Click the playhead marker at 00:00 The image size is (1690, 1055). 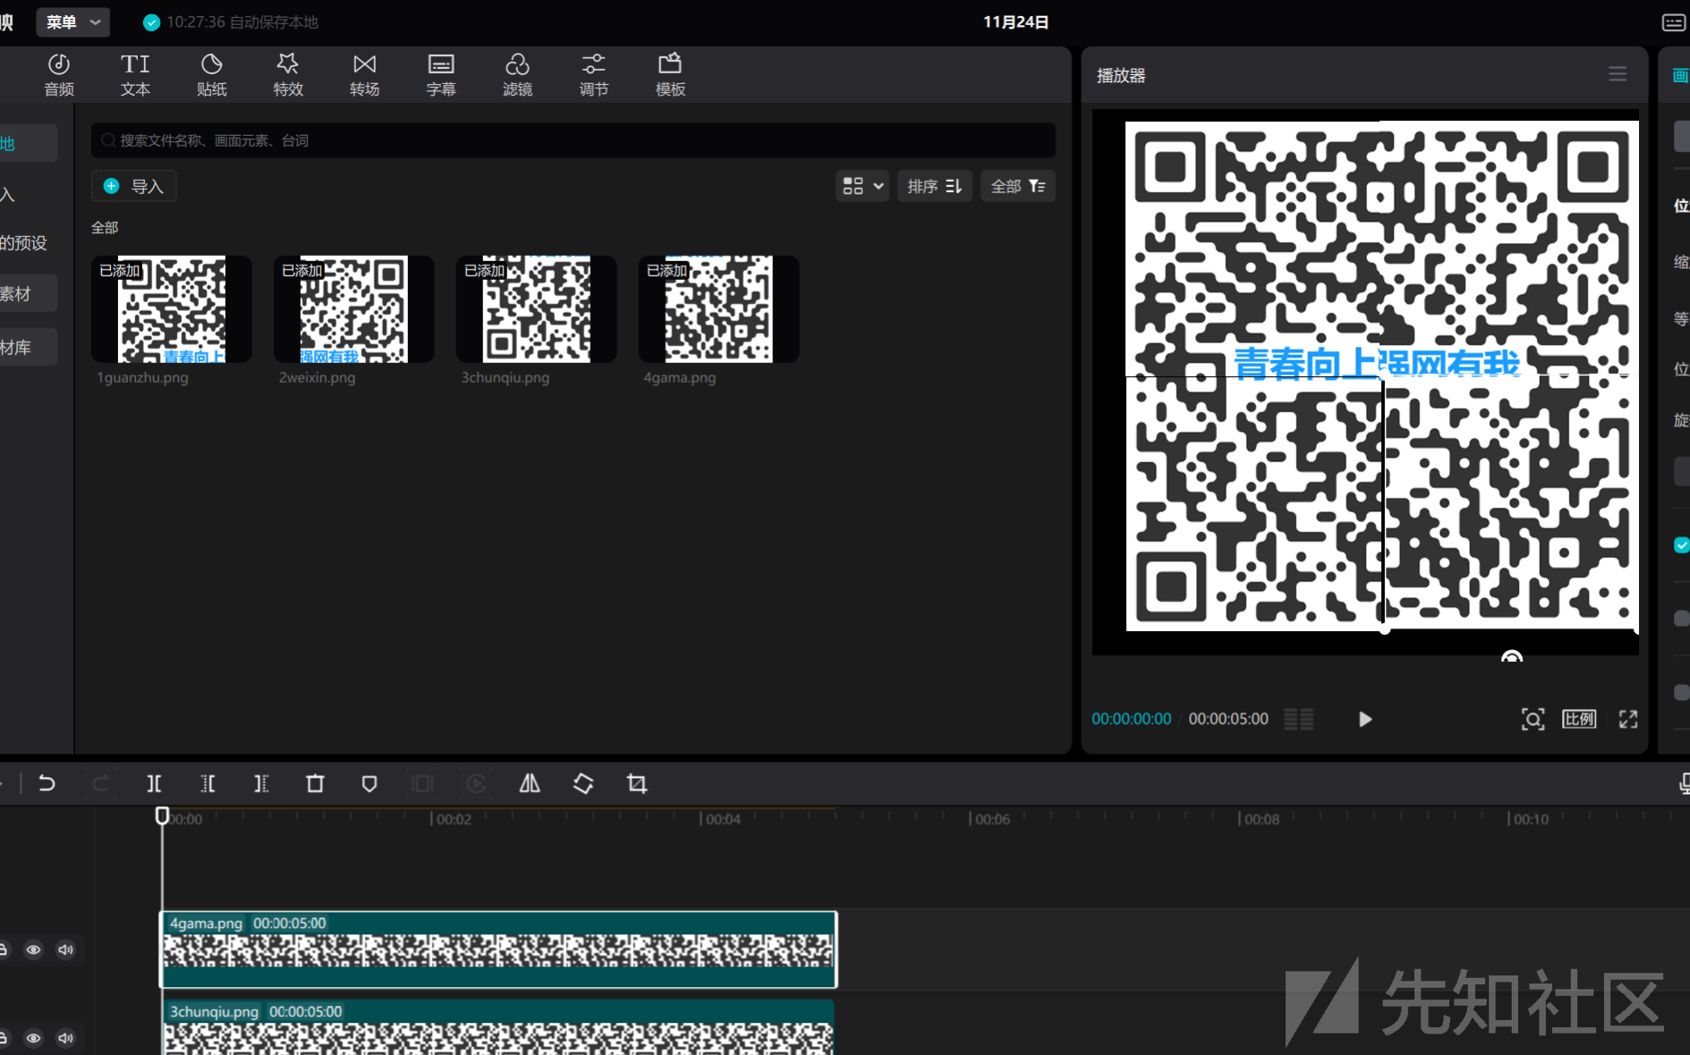click(162, 815)
